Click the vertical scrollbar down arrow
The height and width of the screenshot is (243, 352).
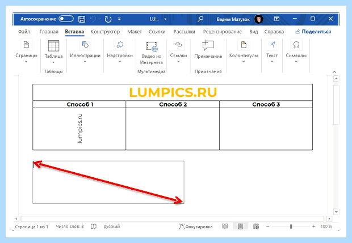[x=336, y=212]
